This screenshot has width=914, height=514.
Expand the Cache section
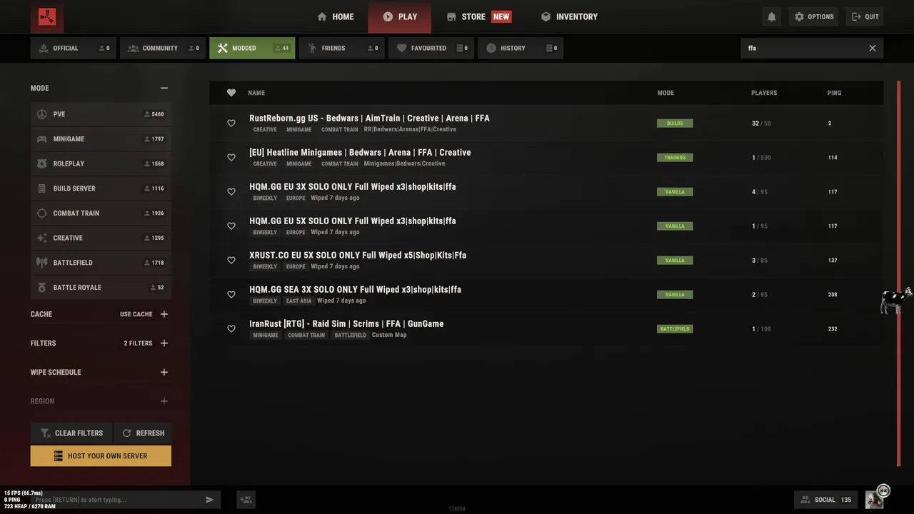click(164, 314)
